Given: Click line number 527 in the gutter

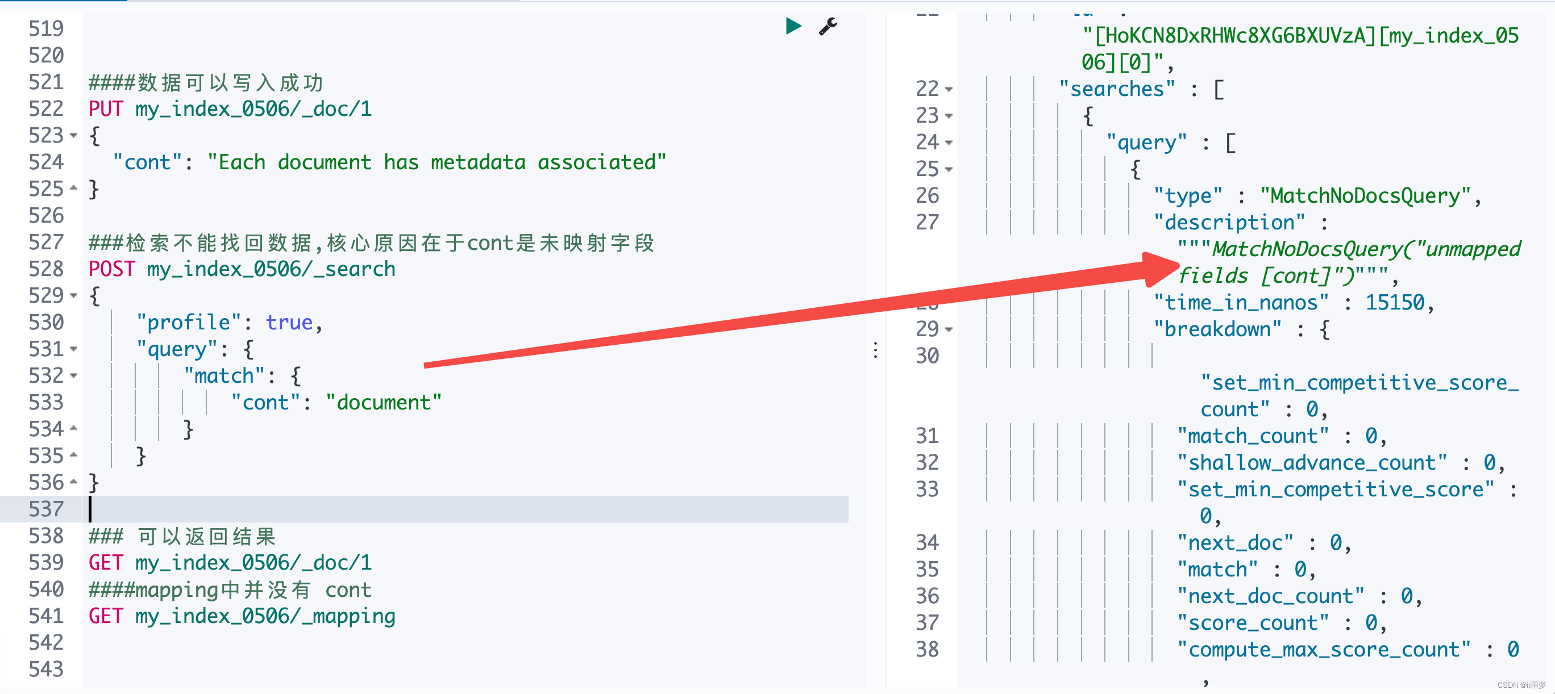Looking at the screenshot, I should (46, 242).
